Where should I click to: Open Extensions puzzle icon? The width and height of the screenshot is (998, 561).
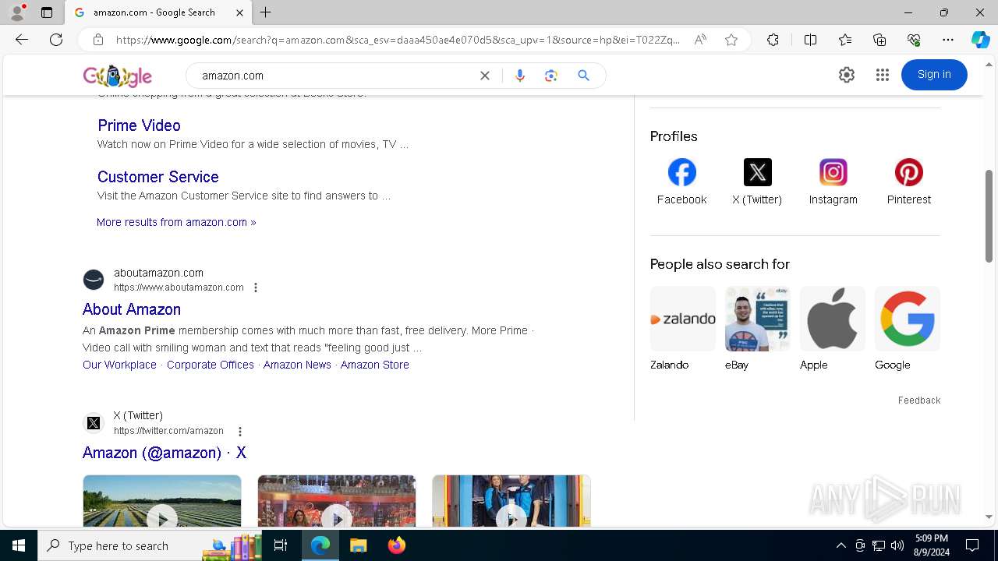[773, 40]
